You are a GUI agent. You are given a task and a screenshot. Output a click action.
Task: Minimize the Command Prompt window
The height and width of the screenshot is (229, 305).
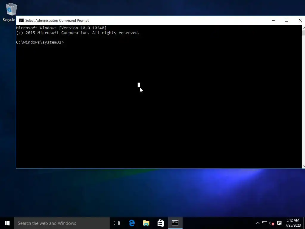click(273, 21)
